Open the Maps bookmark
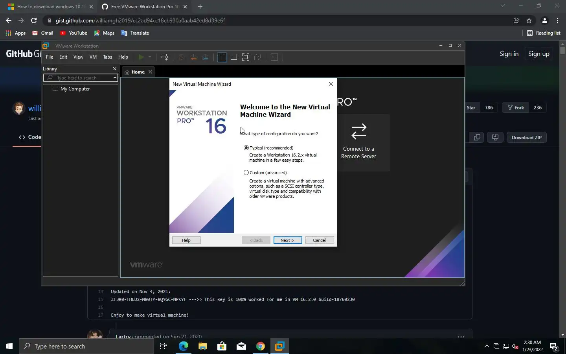This screenshot has width=566, height=354. point(104,33)
